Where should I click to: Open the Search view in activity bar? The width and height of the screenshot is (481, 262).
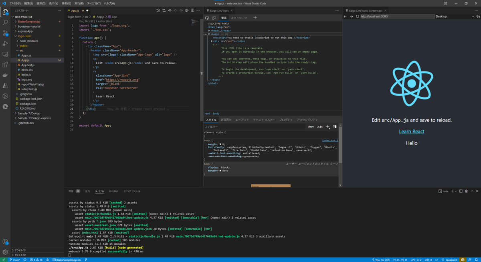tap(5, 22)
